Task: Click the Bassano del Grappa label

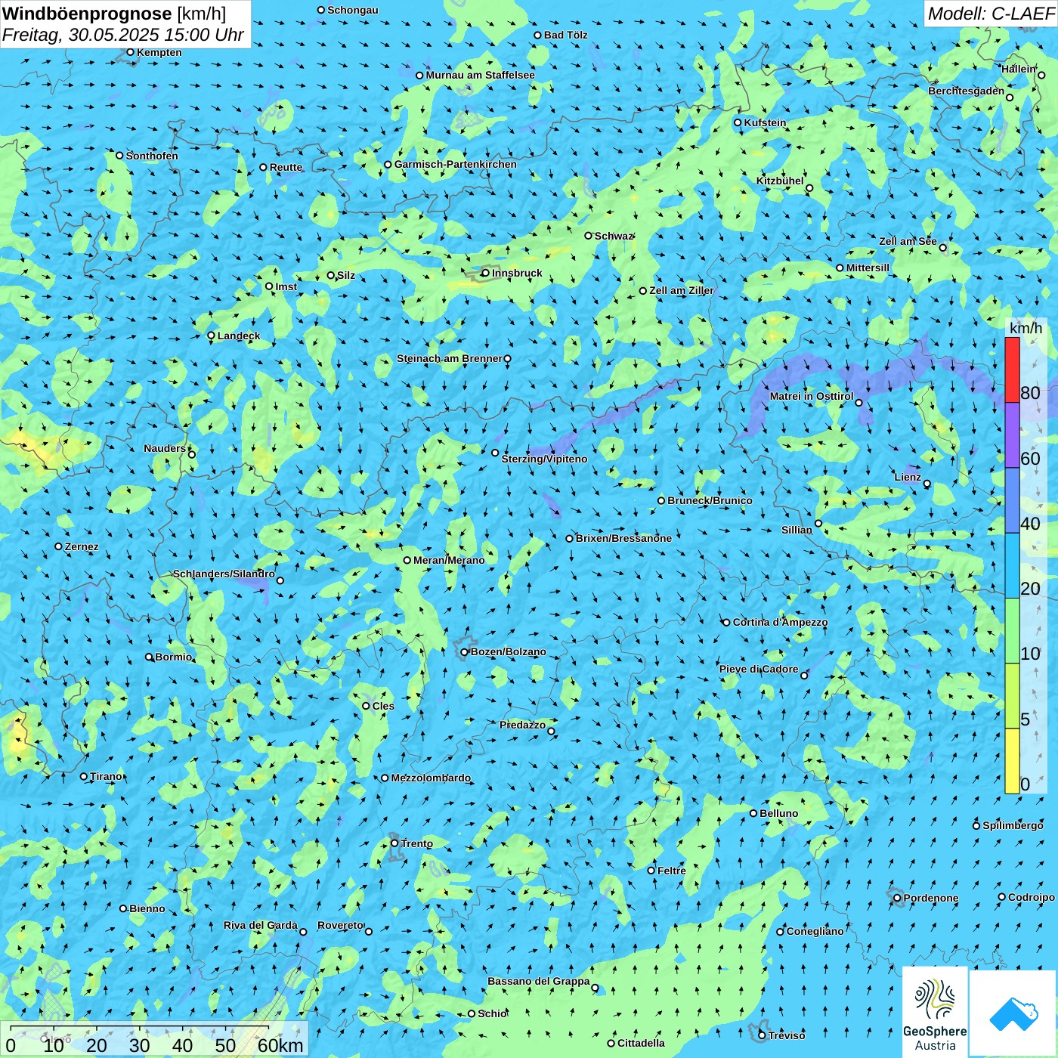Action: pos(539,981)
